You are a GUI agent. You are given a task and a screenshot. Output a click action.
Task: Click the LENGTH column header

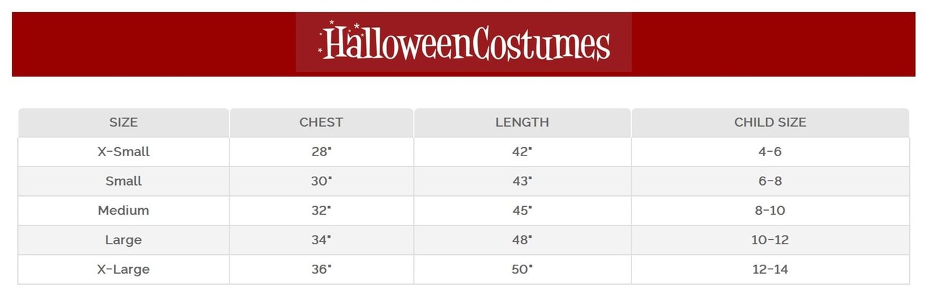(x=522, y=122)
